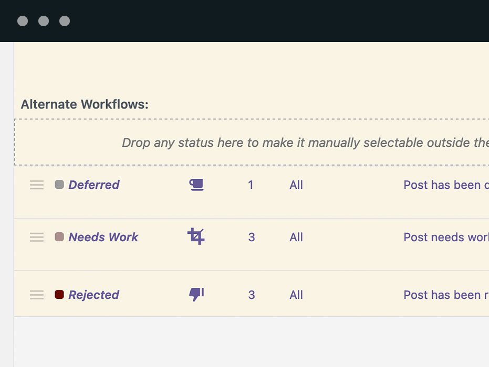Open the Deferred status name link
This screenshot has height=367, width=489.
(x=95, y=185)
